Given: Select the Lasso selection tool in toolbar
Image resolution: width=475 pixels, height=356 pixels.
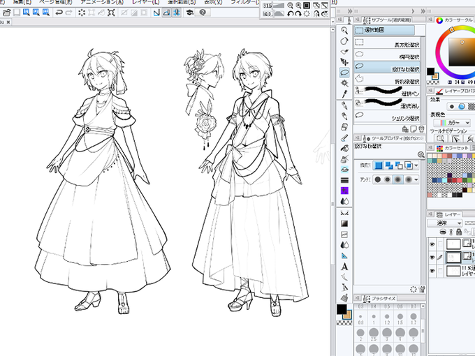Looking at the screenshot, I should coord(344,73).
